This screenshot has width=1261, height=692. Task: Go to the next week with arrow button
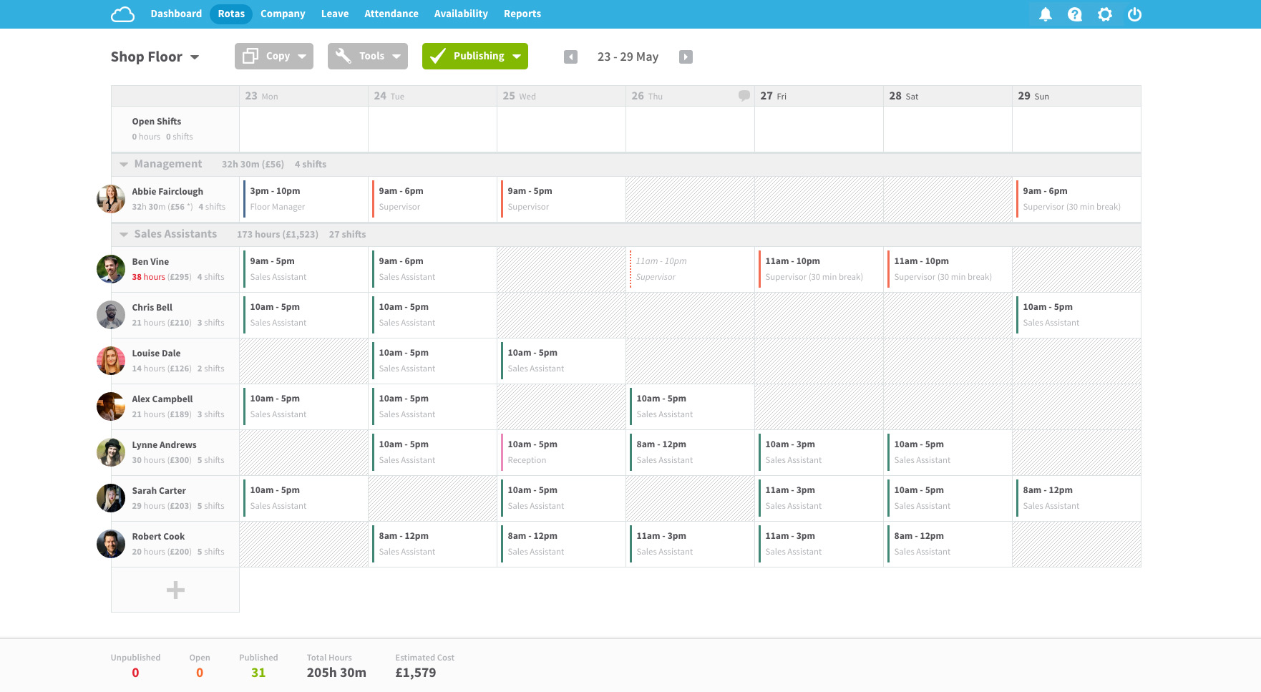[686, 57]
